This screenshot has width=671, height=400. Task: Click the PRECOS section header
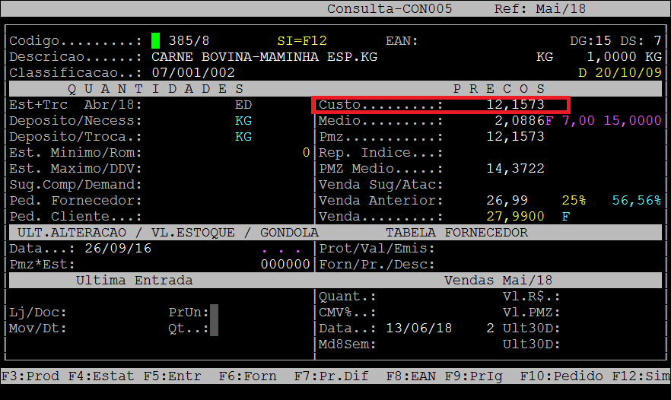click(499, 89)
